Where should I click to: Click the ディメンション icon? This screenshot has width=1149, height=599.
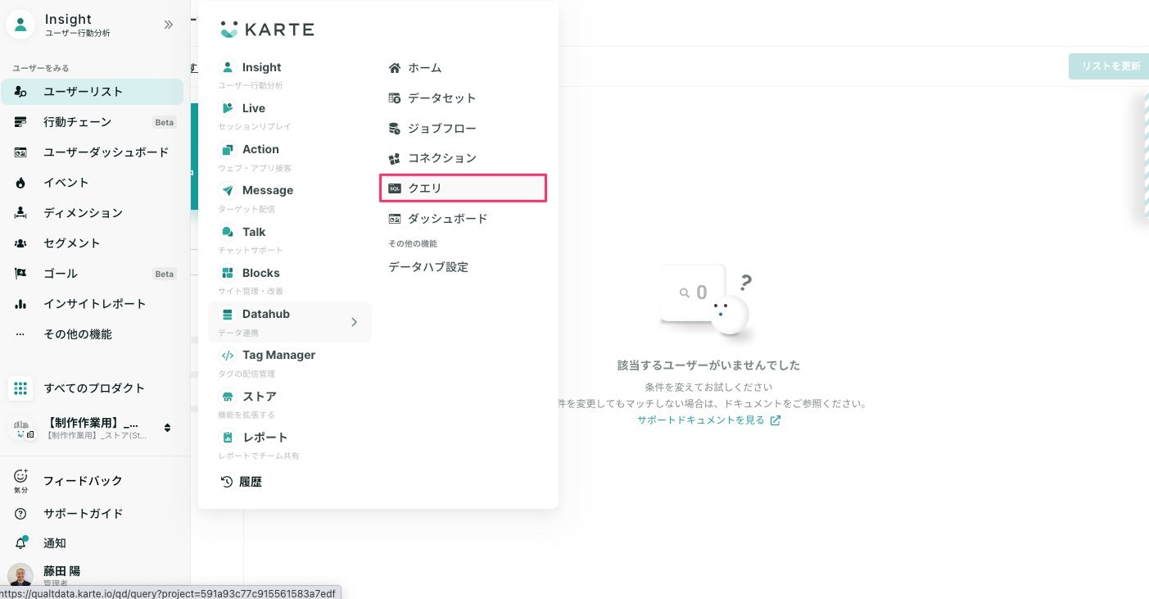click(x=21, y=213)
